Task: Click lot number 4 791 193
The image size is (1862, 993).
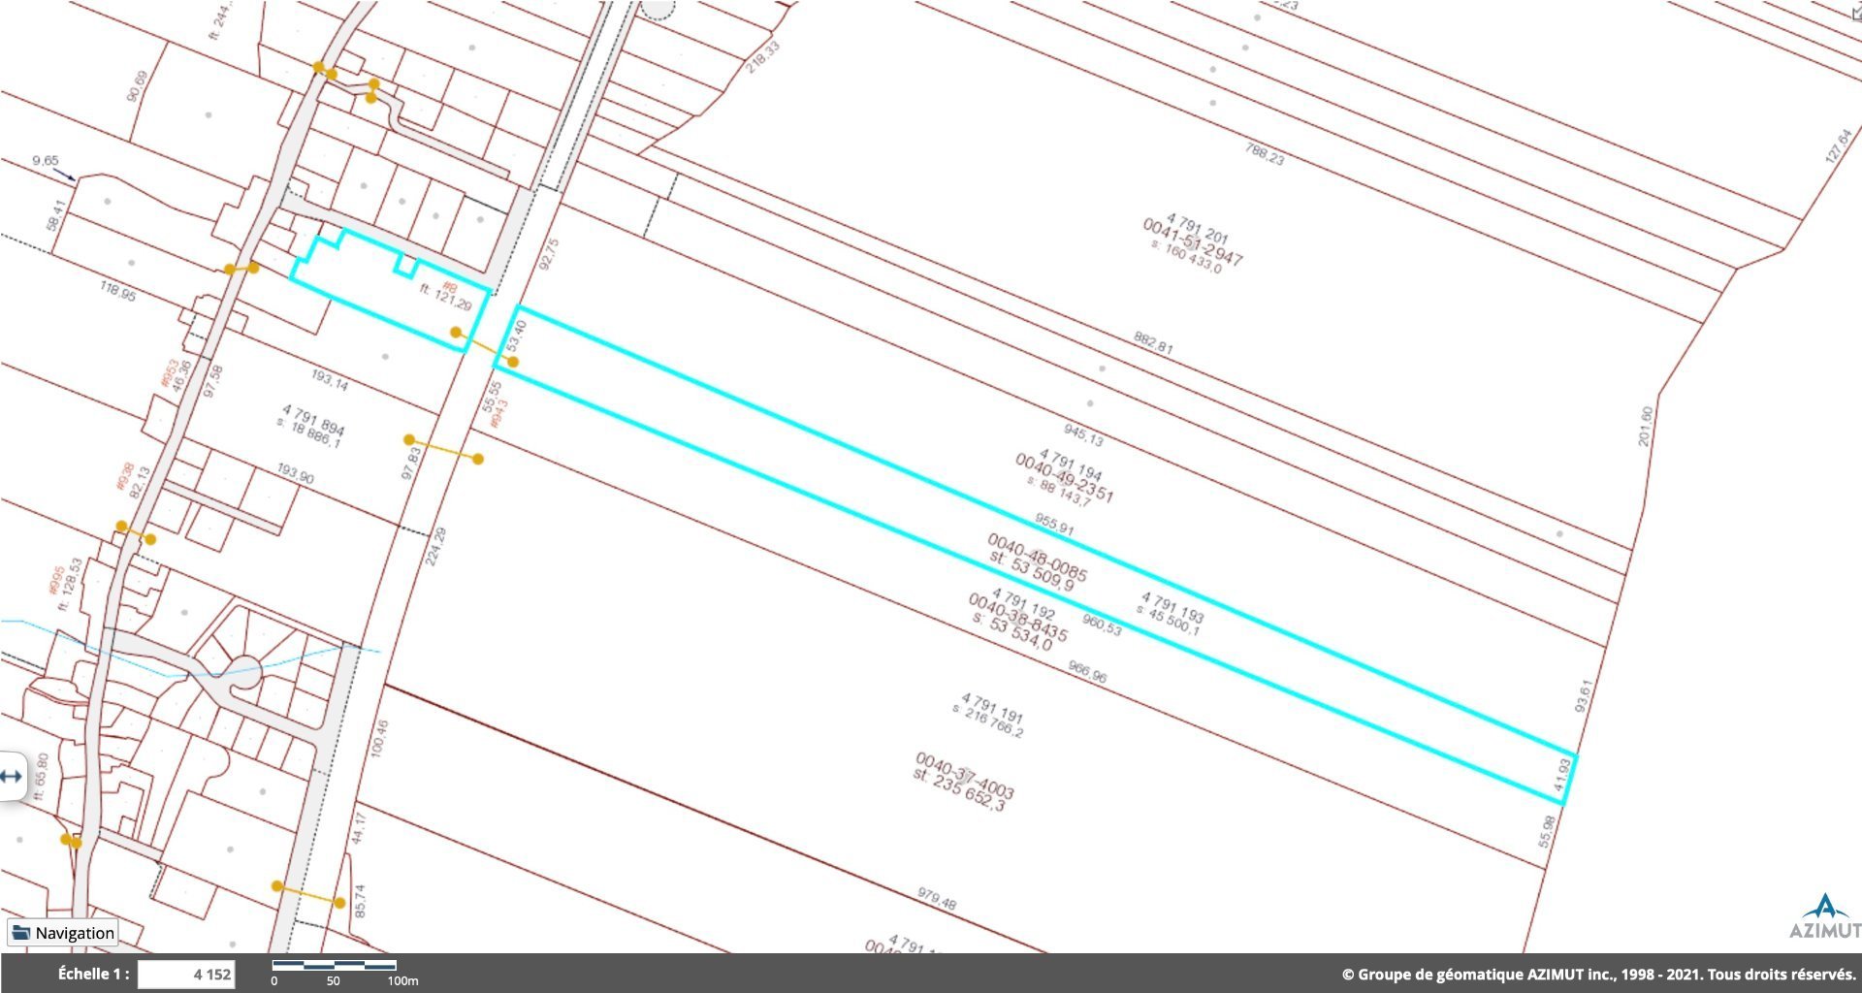Action: click(1172, 607)
